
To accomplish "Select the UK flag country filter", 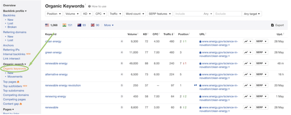I will [92, 25].
